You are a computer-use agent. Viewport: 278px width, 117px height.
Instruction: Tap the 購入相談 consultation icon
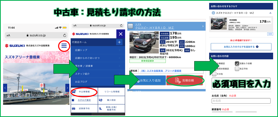click(x=100, y=100)
